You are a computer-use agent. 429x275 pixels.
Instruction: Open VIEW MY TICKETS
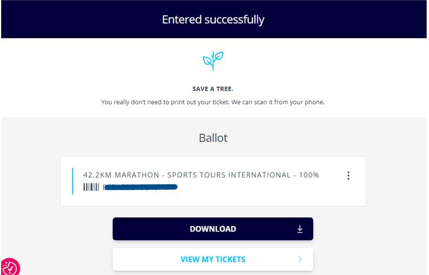[212, 259]
